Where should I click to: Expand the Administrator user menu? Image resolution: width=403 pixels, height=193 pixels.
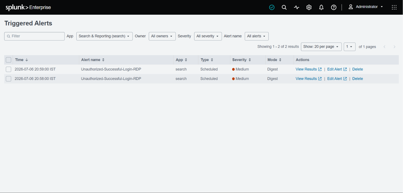click(365, 7)
